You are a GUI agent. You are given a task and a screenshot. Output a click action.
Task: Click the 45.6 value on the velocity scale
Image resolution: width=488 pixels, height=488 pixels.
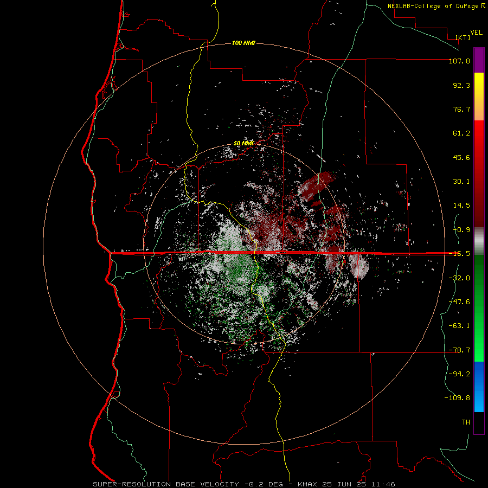click(x=461, y=157)
